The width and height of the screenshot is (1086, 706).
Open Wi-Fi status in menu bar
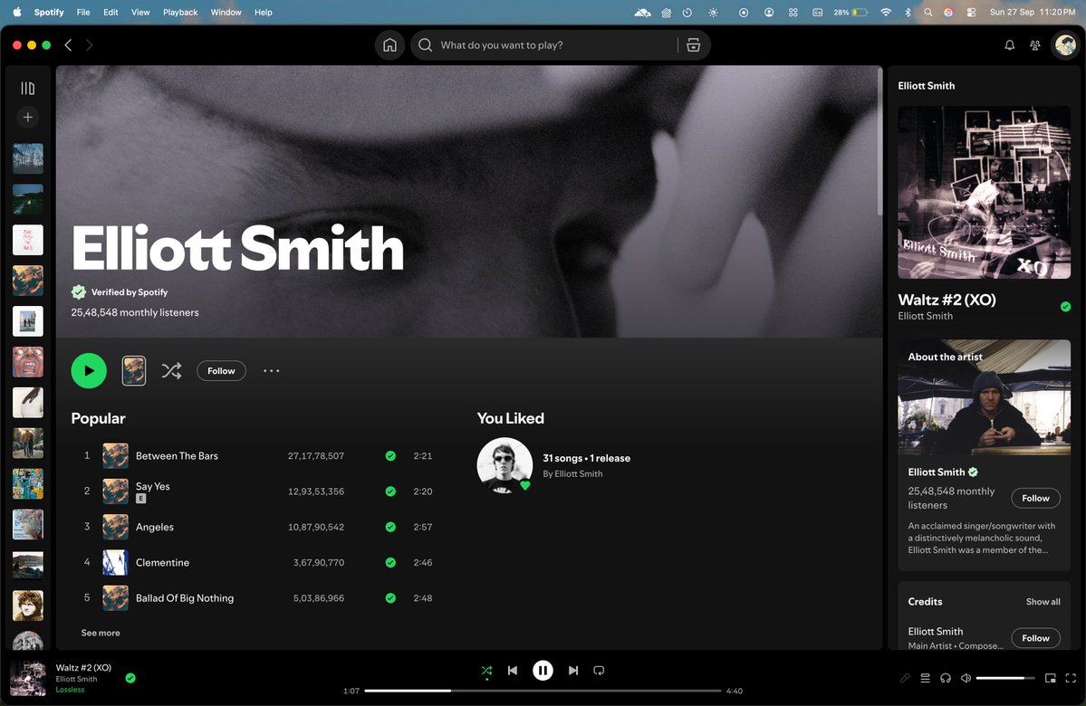coord(885,13)
